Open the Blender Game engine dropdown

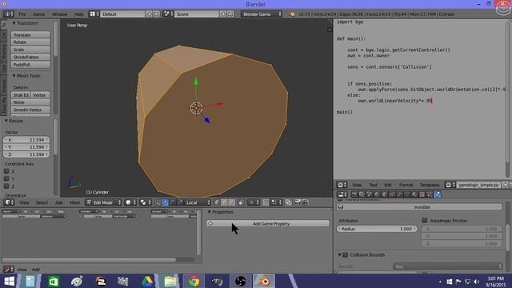(262, 14)
